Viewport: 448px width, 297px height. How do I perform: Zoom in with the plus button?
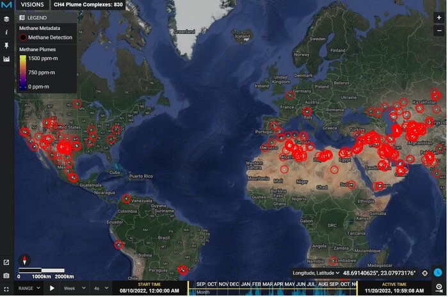click(x=438, y=18)
